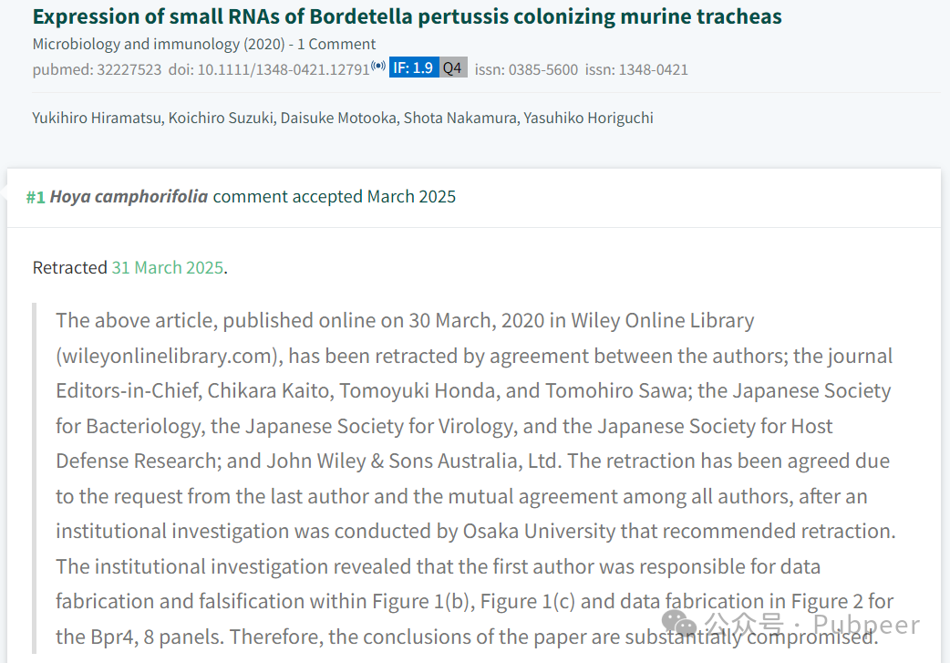950x663 pixels.
Task: Click the gray Q4 quartile badge
Action: pos(452,67)
